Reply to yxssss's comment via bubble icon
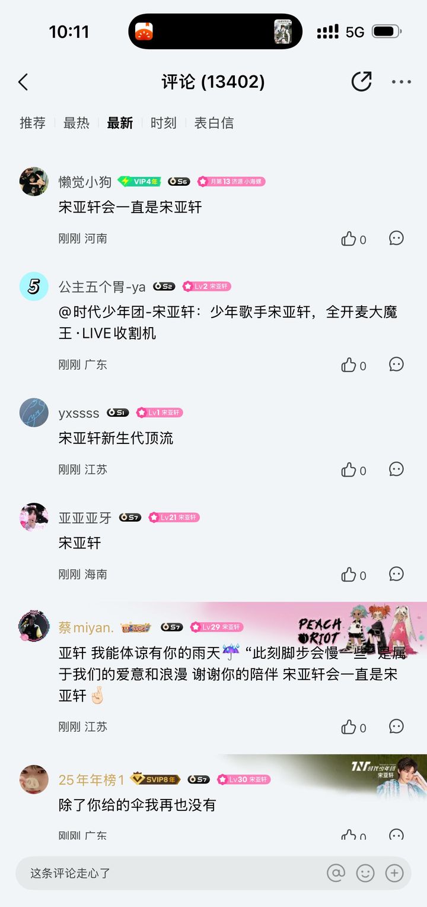 [396, 469]
